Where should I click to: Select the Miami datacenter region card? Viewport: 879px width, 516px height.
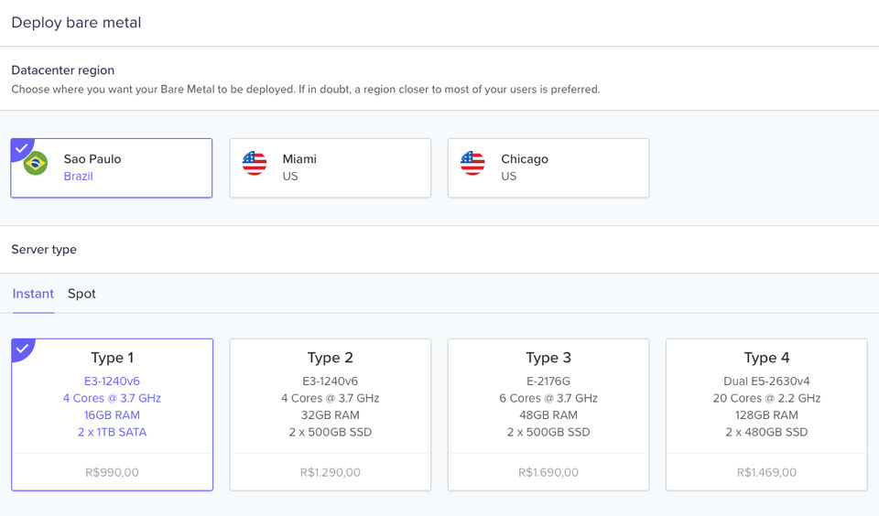[331, 168]
